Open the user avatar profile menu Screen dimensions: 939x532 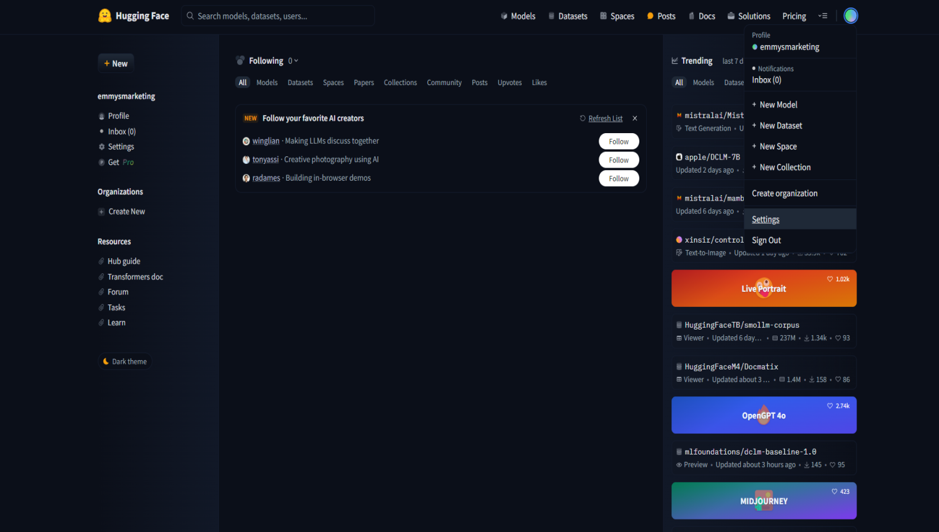pyautogui.click(x=850, y=16)
